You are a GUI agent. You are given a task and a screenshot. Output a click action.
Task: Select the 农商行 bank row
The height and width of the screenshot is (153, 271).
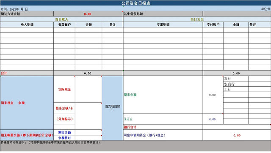tap(236, 84)
